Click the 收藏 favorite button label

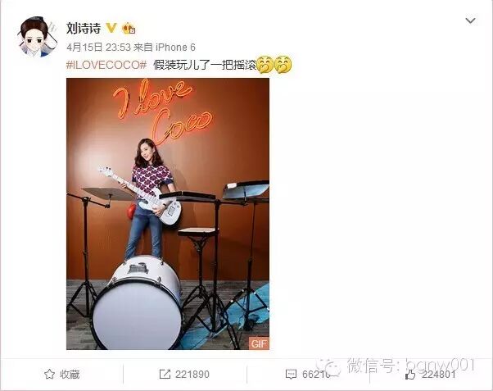tap(70, 375)
